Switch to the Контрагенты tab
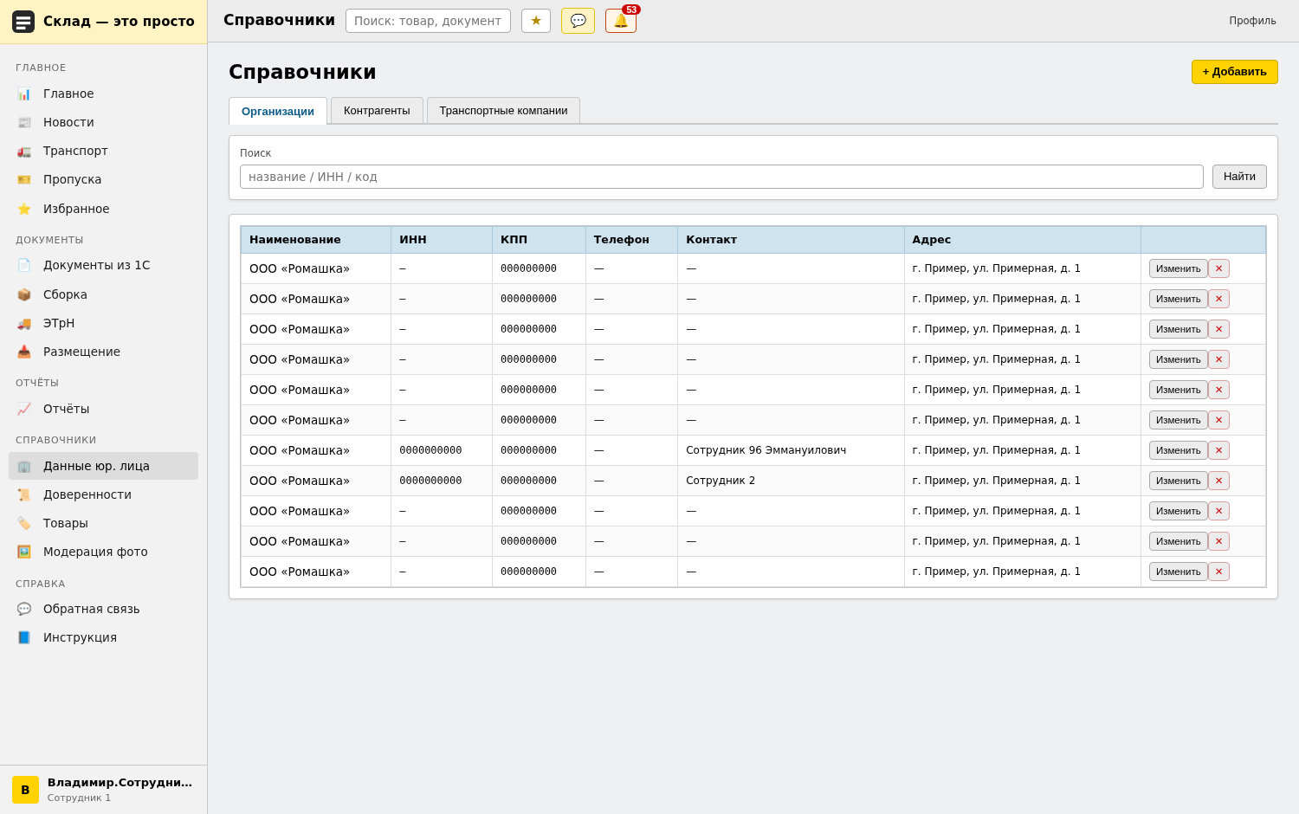This screenshot has width=1299, height=814. [x=377, y=110]
